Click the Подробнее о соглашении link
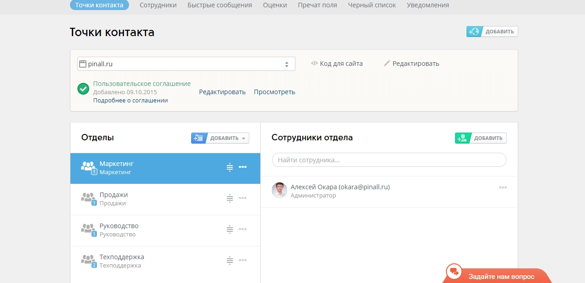Viewport: 585px width, 283px height. coord(130,100)
